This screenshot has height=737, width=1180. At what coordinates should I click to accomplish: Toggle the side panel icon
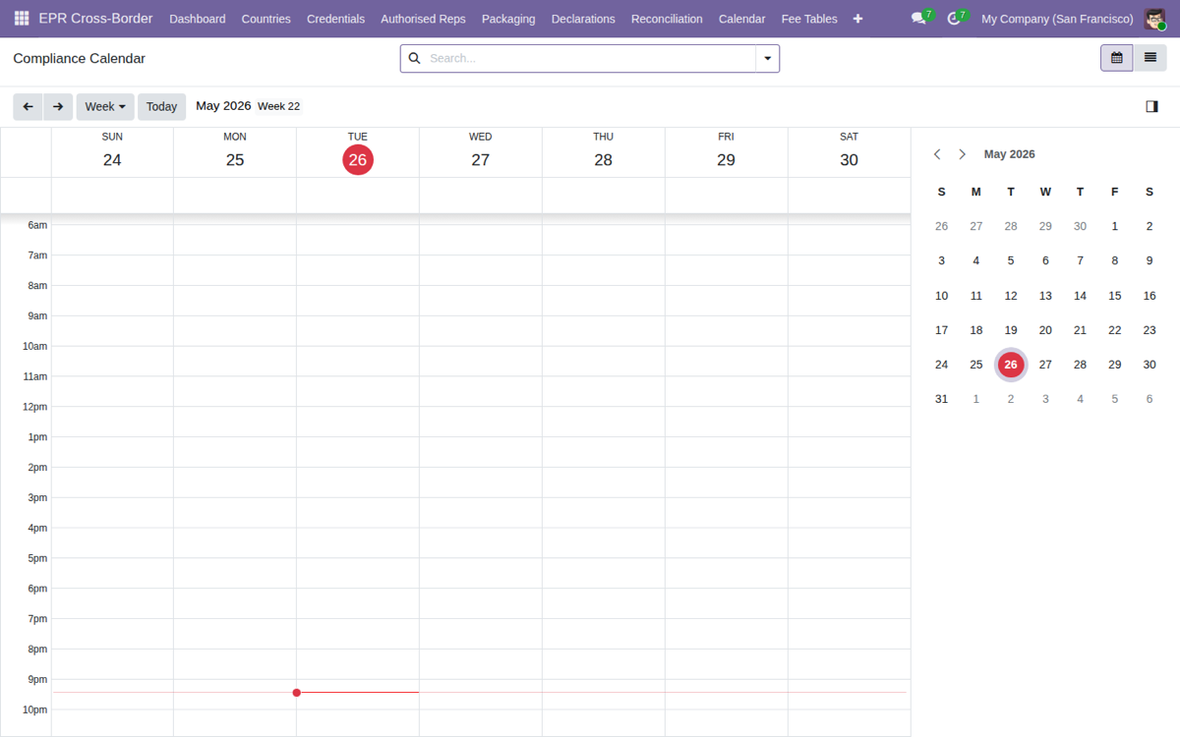(x=1151, y=106)
